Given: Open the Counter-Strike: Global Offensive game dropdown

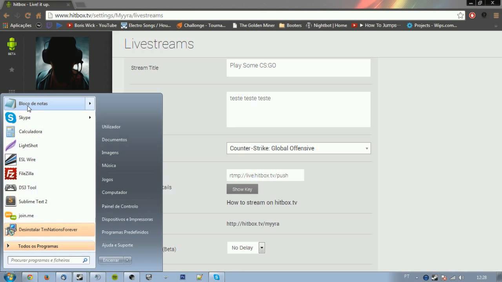Looking at the screenshot, I should (x=298, y=148).
